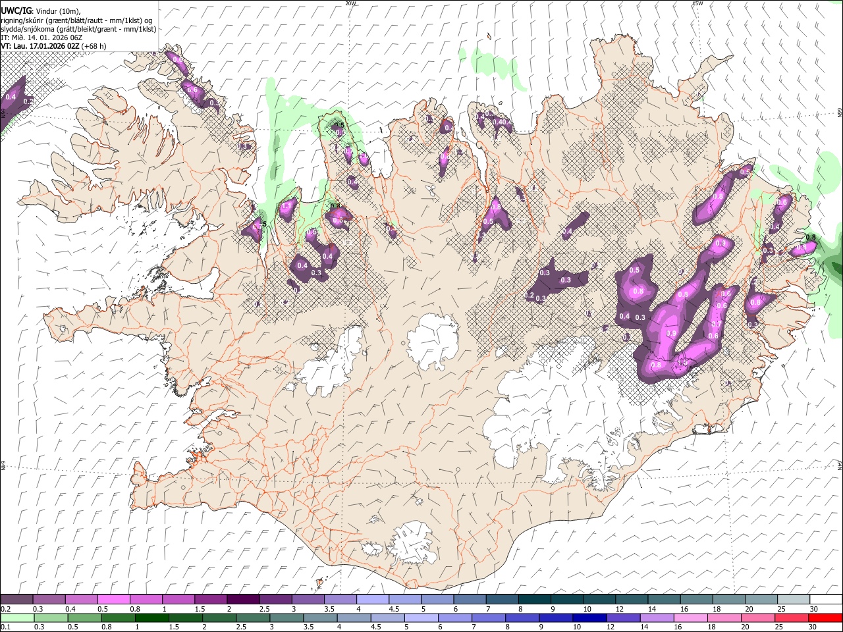The height and width of the screenshot is (632, 843).
Task: Pick the light lavender 4 swatch in snow scale
Action: (x=372, y=600)
